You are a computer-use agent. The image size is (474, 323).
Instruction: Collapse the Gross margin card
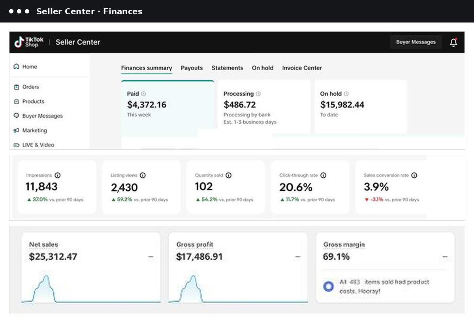[x=445, y=257]
